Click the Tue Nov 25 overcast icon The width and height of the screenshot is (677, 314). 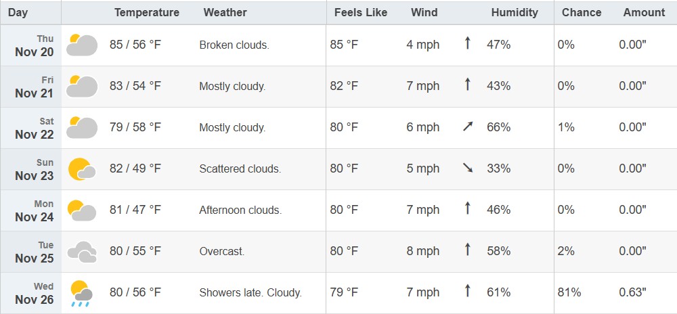tap(82, 252)
